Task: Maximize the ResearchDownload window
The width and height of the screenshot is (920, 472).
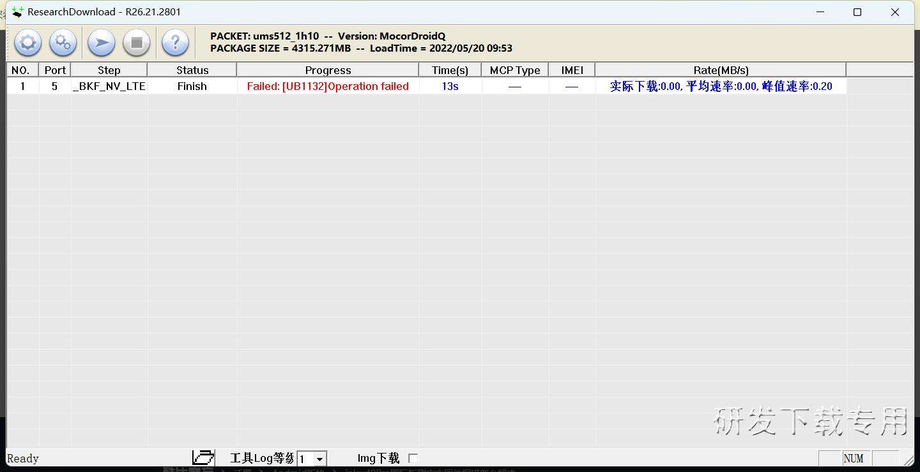Action: pos(857,12)
